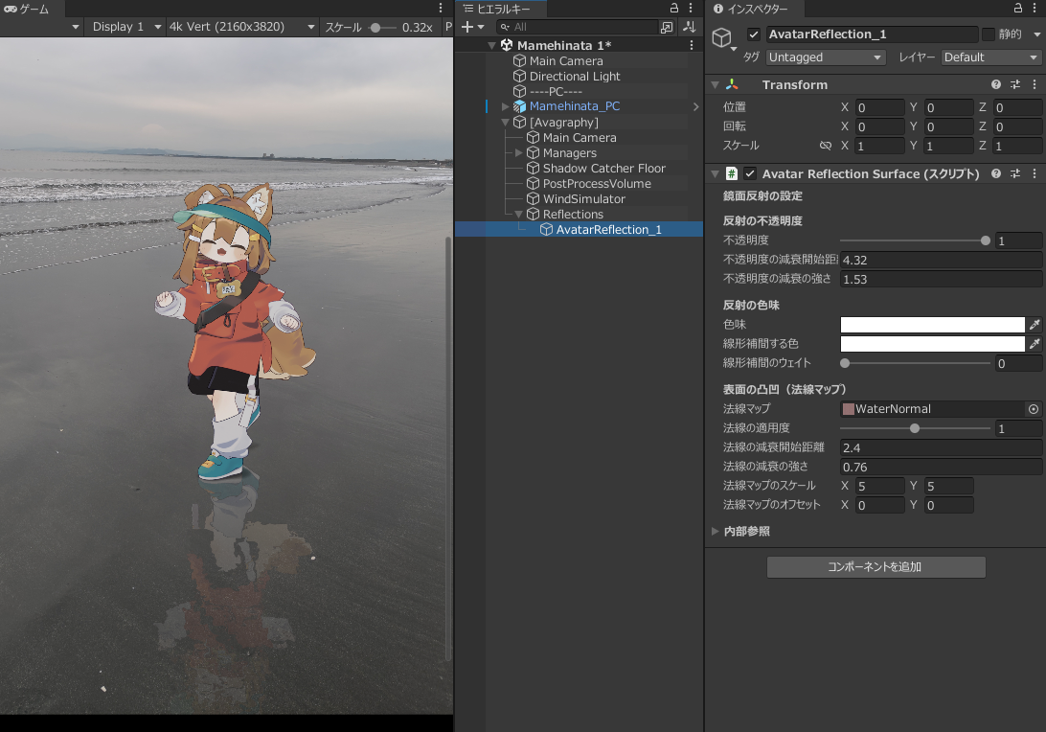Select WindSimulator in hierarchy
Viewport: 1046px width, 732px height.
583,199
